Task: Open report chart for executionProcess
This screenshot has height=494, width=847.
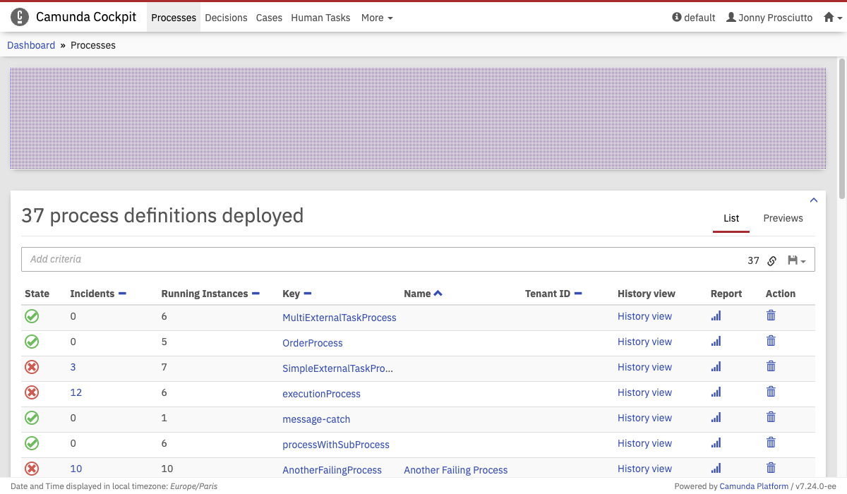Action: pyautogui.click(x=716, y=392)
